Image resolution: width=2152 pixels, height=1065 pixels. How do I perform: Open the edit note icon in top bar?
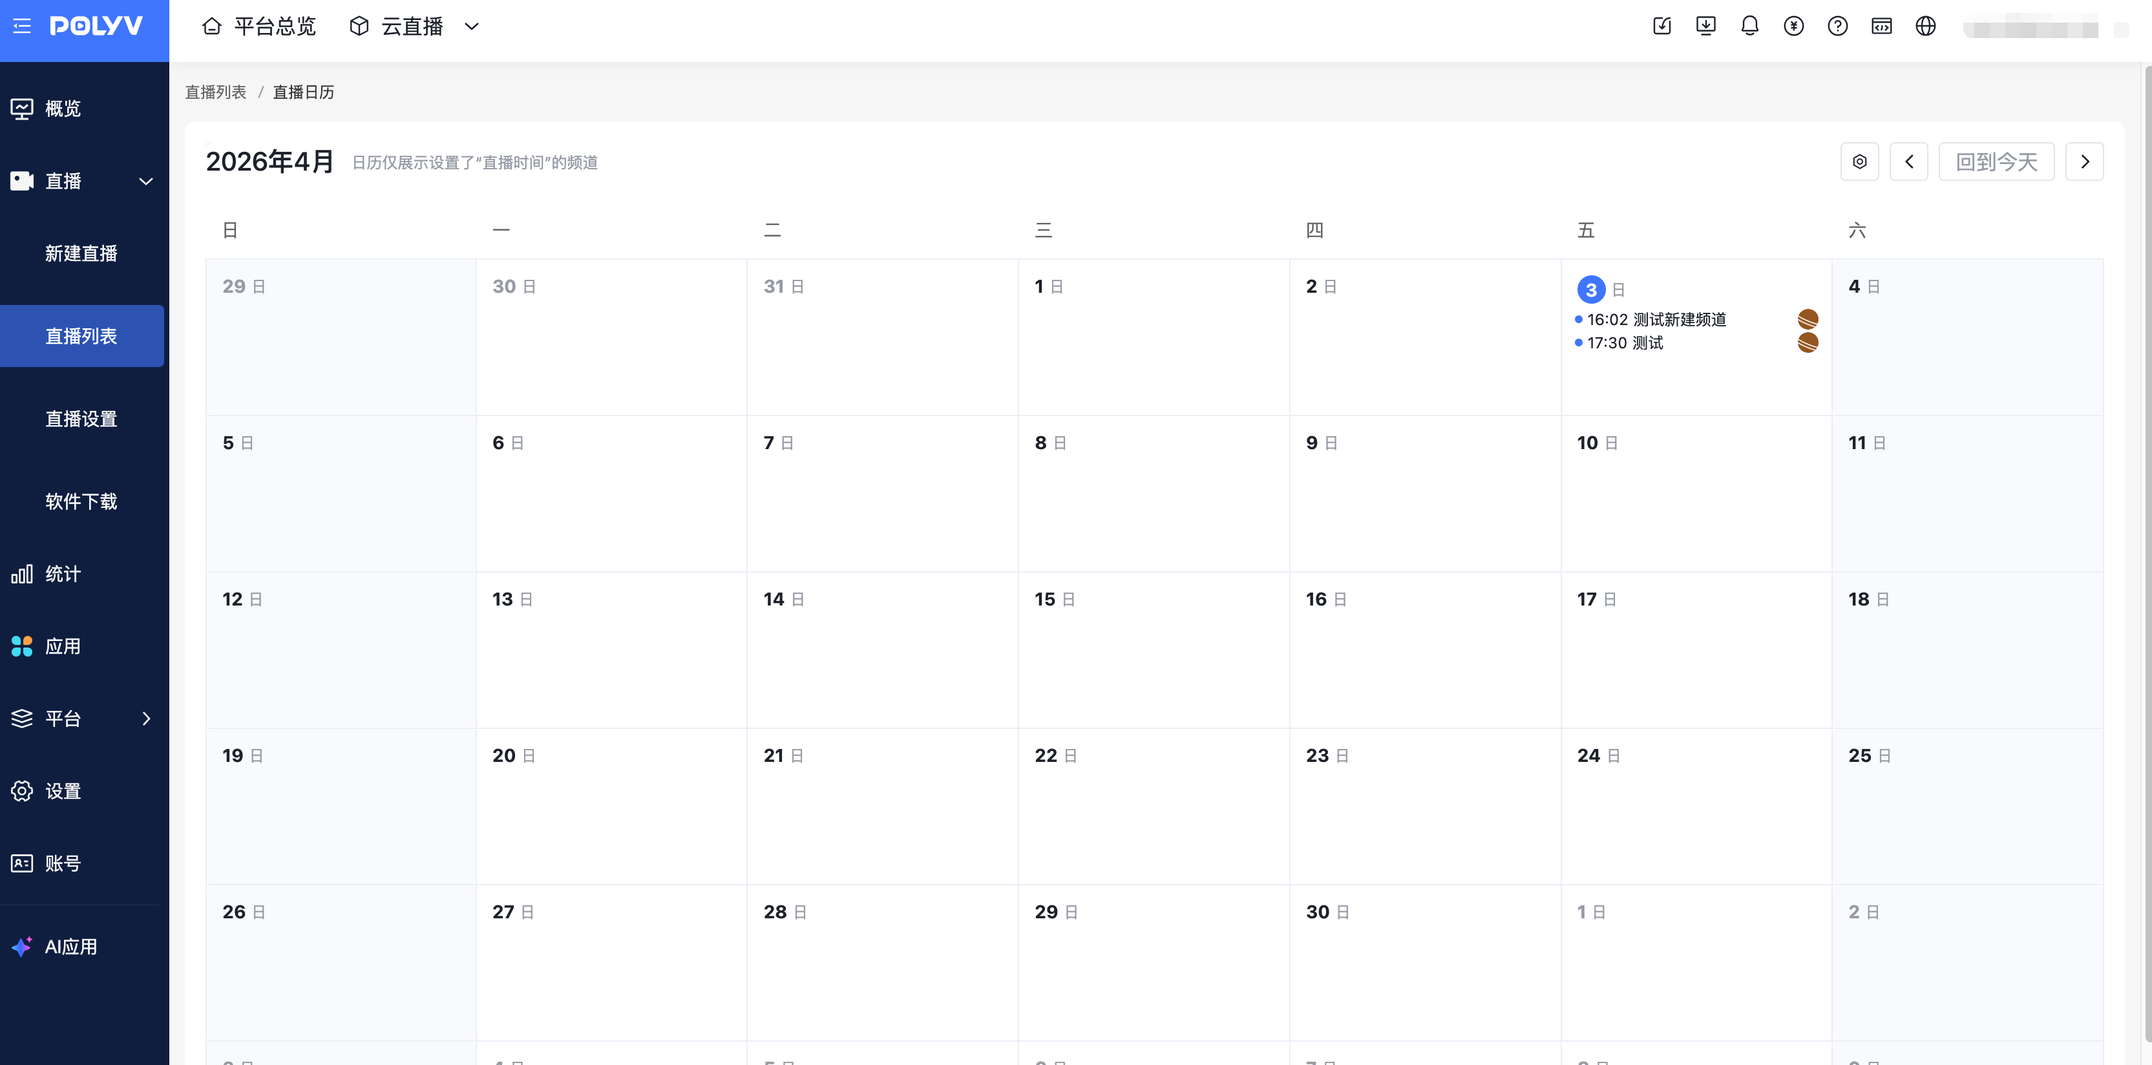click(x=1661, y=26)
